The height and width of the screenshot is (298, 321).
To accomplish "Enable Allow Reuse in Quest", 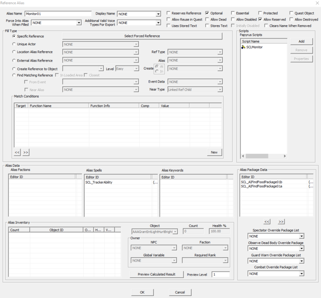I will (x=168, y=19).
